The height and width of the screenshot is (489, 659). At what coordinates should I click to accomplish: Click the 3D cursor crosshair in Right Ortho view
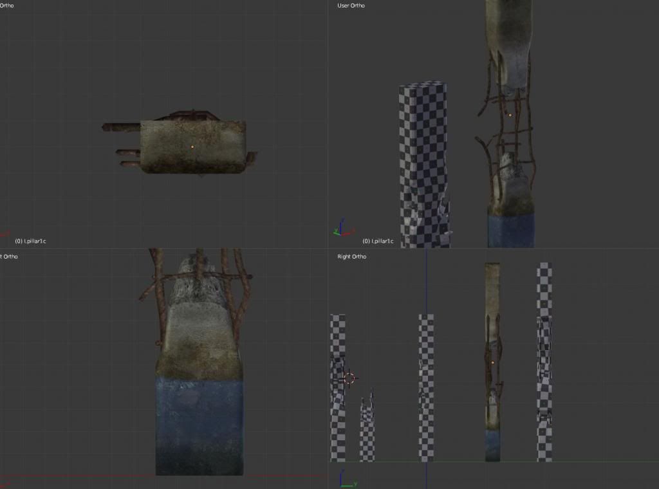pos(349,378)
